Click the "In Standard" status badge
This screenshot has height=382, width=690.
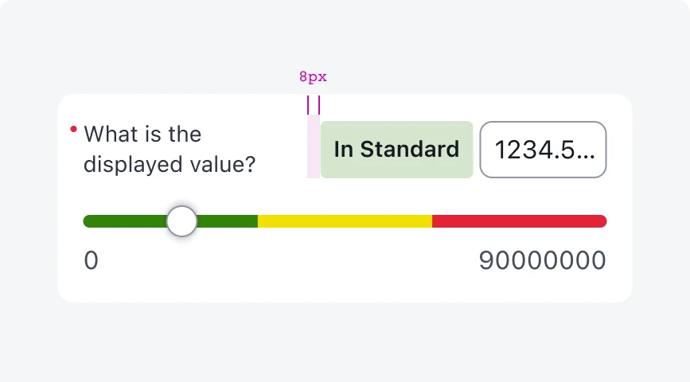[396, 150]
